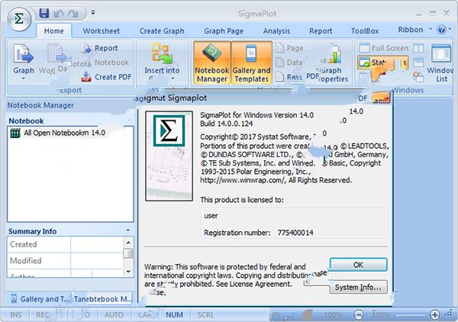Click the SigmaPlot application sigma button
This screenshot has width=458, height=322.
19,19
